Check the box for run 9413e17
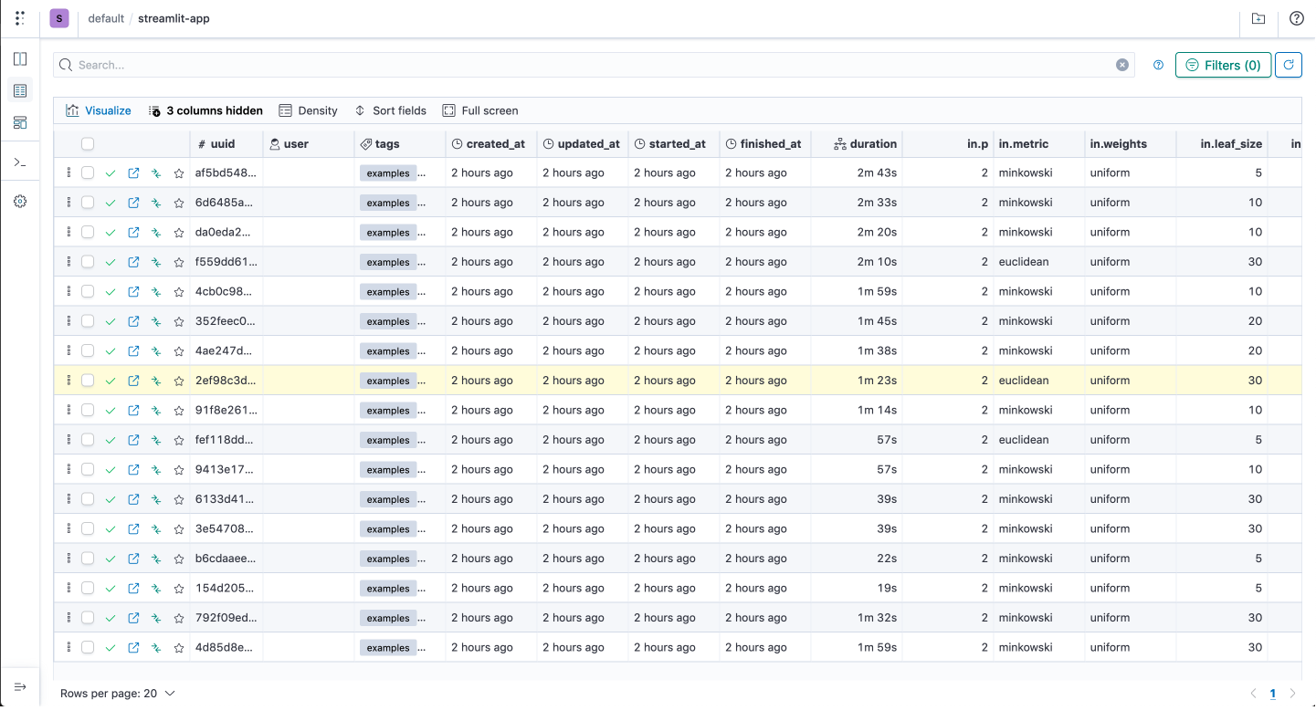 (x=88, y=469)
